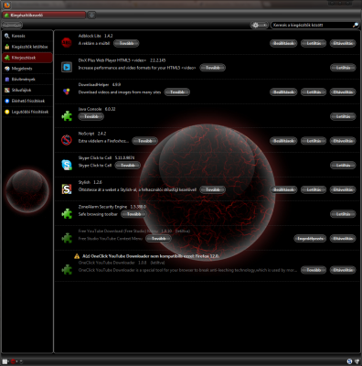The height and width of the screenshot is (366, 362).
Task: Click the Free YouTube Download puzzle icon
Action: coord(67,238)
